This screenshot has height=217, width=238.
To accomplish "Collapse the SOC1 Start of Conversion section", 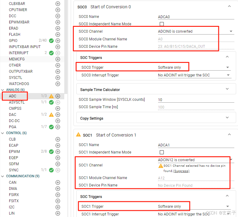I will [229, 134].
